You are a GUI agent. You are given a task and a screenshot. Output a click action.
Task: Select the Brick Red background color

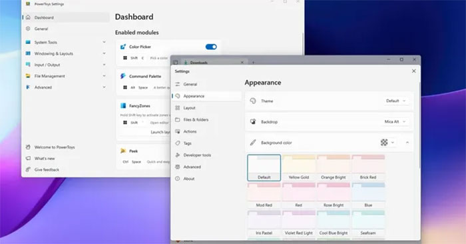(368, 168)
